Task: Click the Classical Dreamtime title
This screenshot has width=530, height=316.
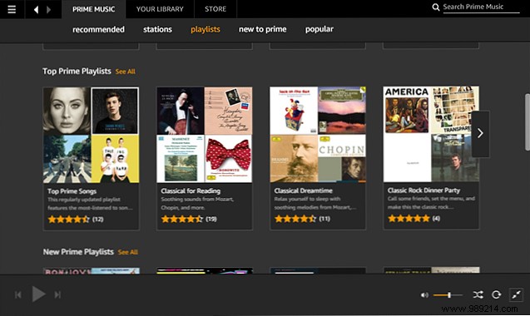Action: (303, 190)
